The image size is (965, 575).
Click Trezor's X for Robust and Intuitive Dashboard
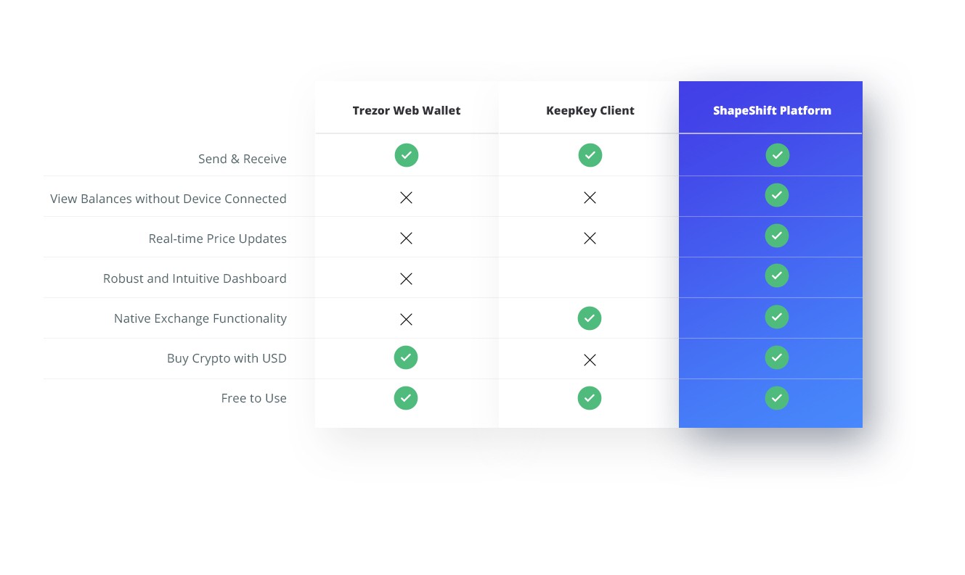point(407,279)
